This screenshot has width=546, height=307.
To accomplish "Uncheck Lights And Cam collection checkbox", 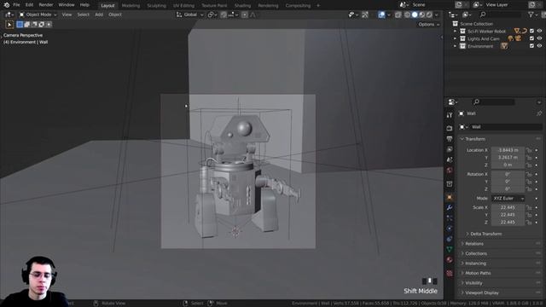I will [531, 38].
